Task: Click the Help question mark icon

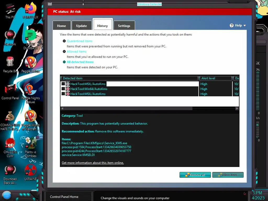Action: [x=231, y=25]
